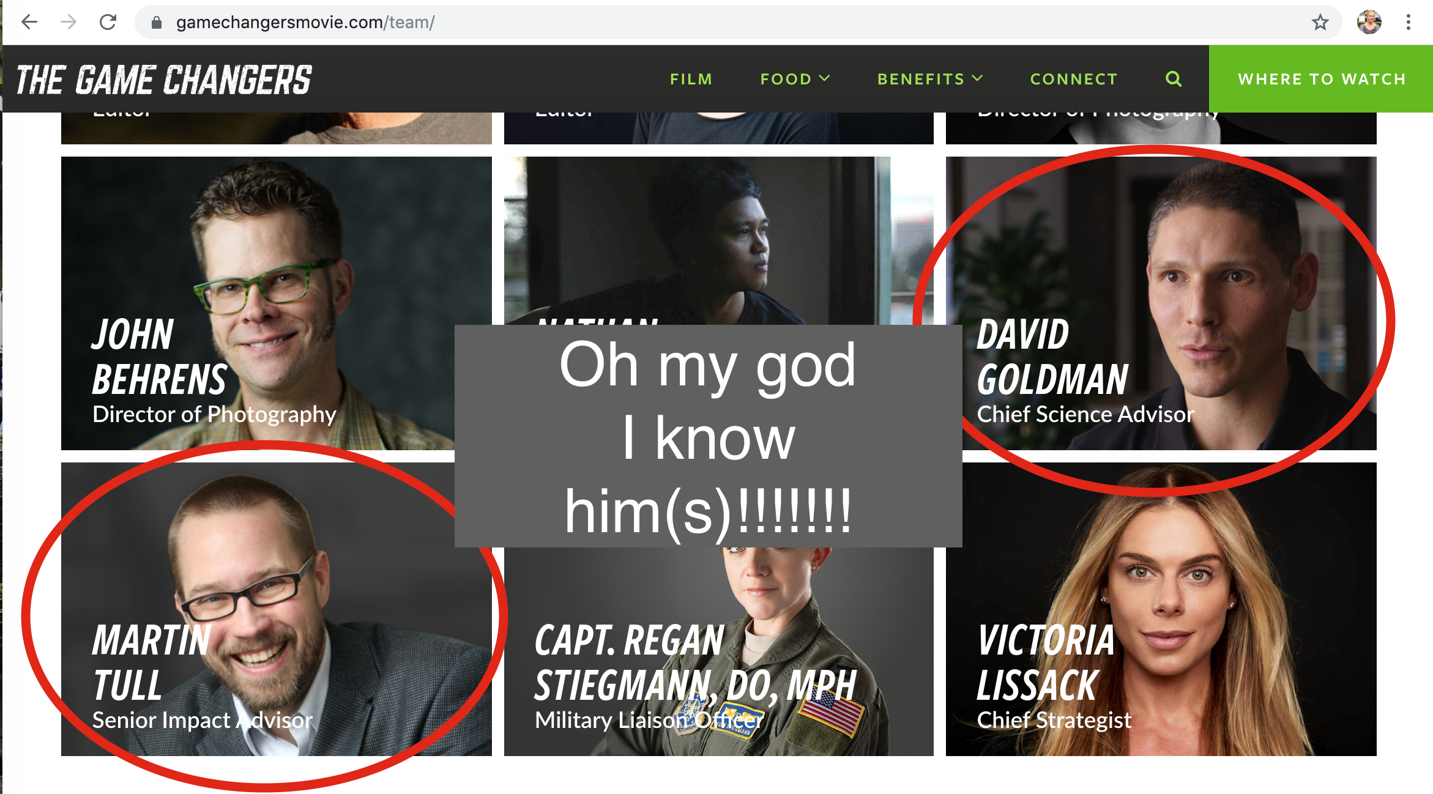Viewport: 1433px width, 794px height.
Task: Click the browser forward arrow
Action: coord(69,23)
